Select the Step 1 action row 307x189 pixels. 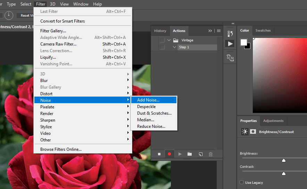(197, 47)
